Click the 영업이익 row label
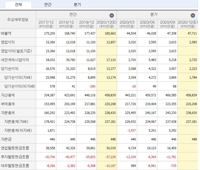This screenshot has width=200, height=170. coord(8,42)
